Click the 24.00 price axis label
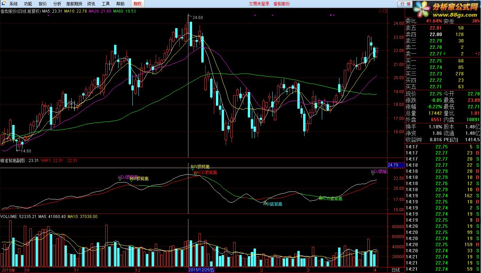The image size is (481, 273). coord(398,24)
